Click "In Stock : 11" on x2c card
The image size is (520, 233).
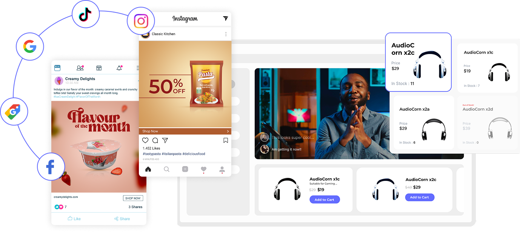click(403, 83)
